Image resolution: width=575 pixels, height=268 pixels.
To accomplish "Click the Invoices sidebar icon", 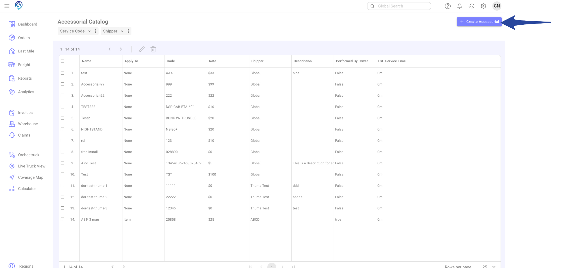I will [x=12, y=113].
